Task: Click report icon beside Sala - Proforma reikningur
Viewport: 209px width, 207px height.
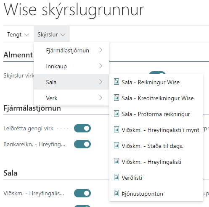Action: click(116, 114)
